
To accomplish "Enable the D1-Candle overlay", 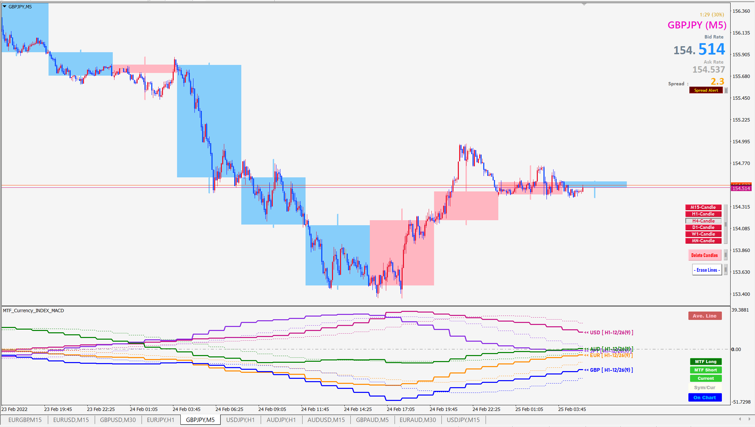I will point(703,228).
